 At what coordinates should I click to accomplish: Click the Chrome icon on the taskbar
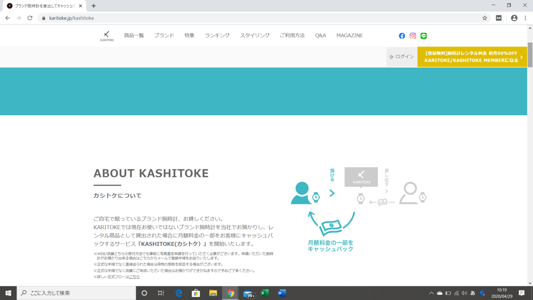click(231, 293)
